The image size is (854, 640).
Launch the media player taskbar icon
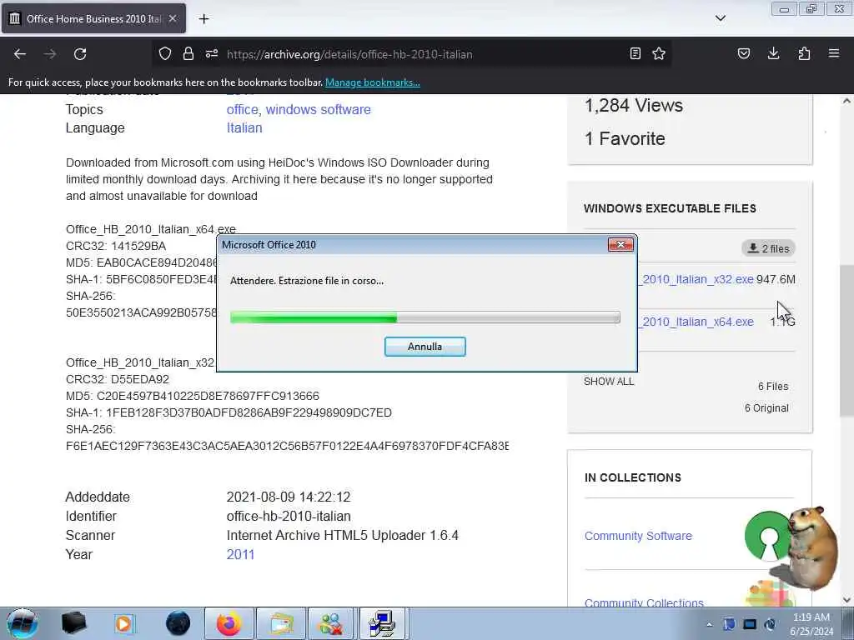tap(123, 623)
